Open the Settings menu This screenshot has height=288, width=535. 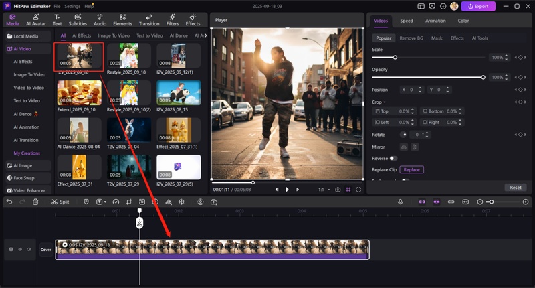[72, 6]
